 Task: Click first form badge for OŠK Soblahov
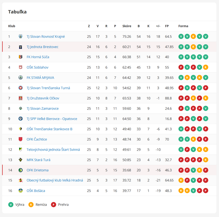coord(181,67)
